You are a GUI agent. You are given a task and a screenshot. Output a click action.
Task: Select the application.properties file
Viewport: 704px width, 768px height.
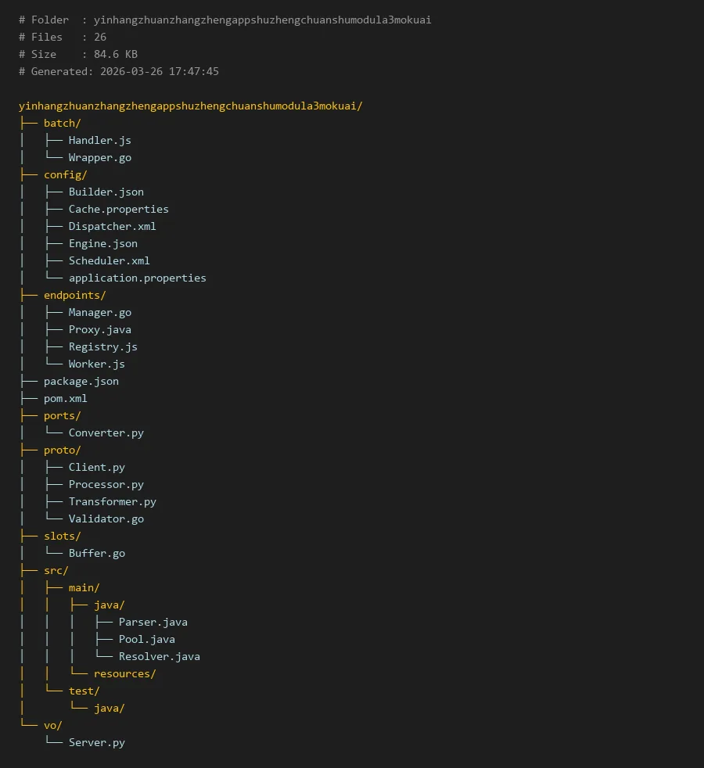[137, 278]
